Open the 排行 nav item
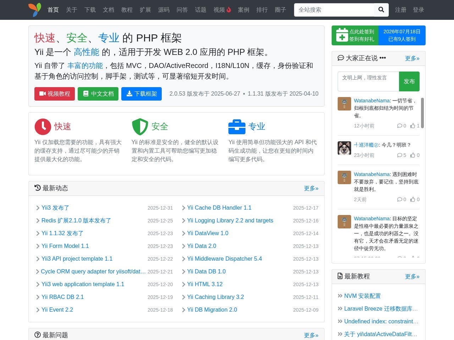 point(262,10)
